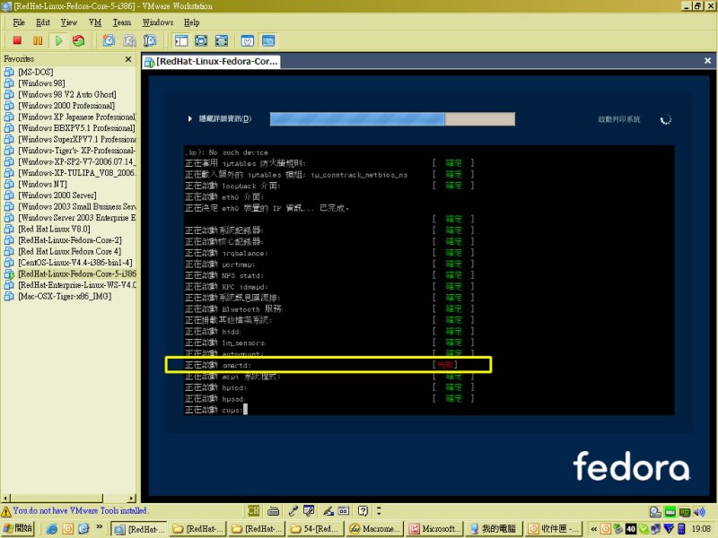Viewport: 718px width, 538px height.
Task: Click Favorites scrollbar right arrow
Action: click(132, 498)
